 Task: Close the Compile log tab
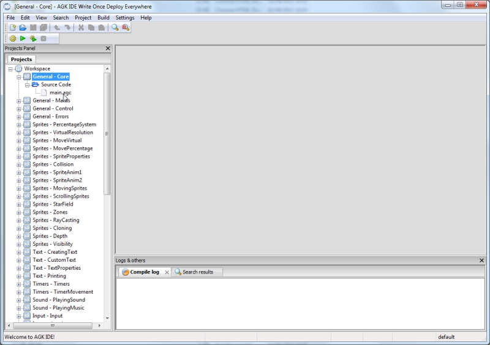tap(167, 272)
